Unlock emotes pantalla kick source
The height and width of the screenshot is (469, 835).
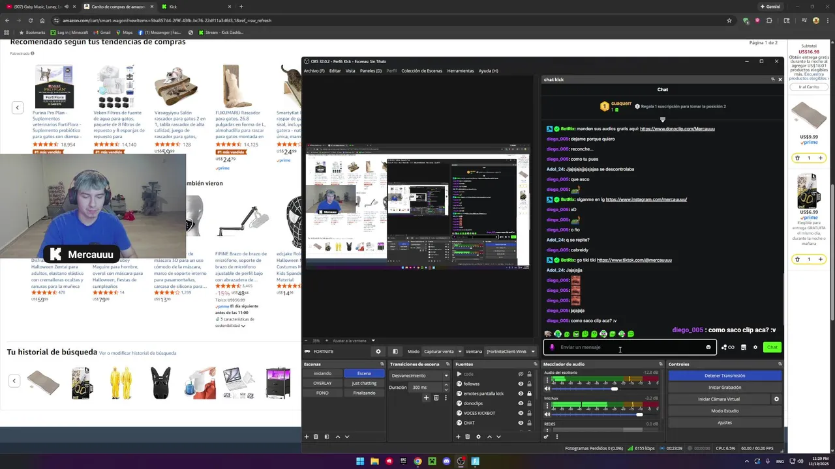pyautogui.click(x=528, y=393)
